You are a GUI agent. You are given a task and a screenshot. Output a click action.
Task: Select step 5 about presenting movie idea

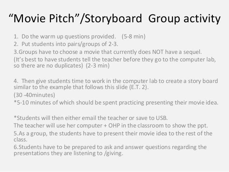113,136
